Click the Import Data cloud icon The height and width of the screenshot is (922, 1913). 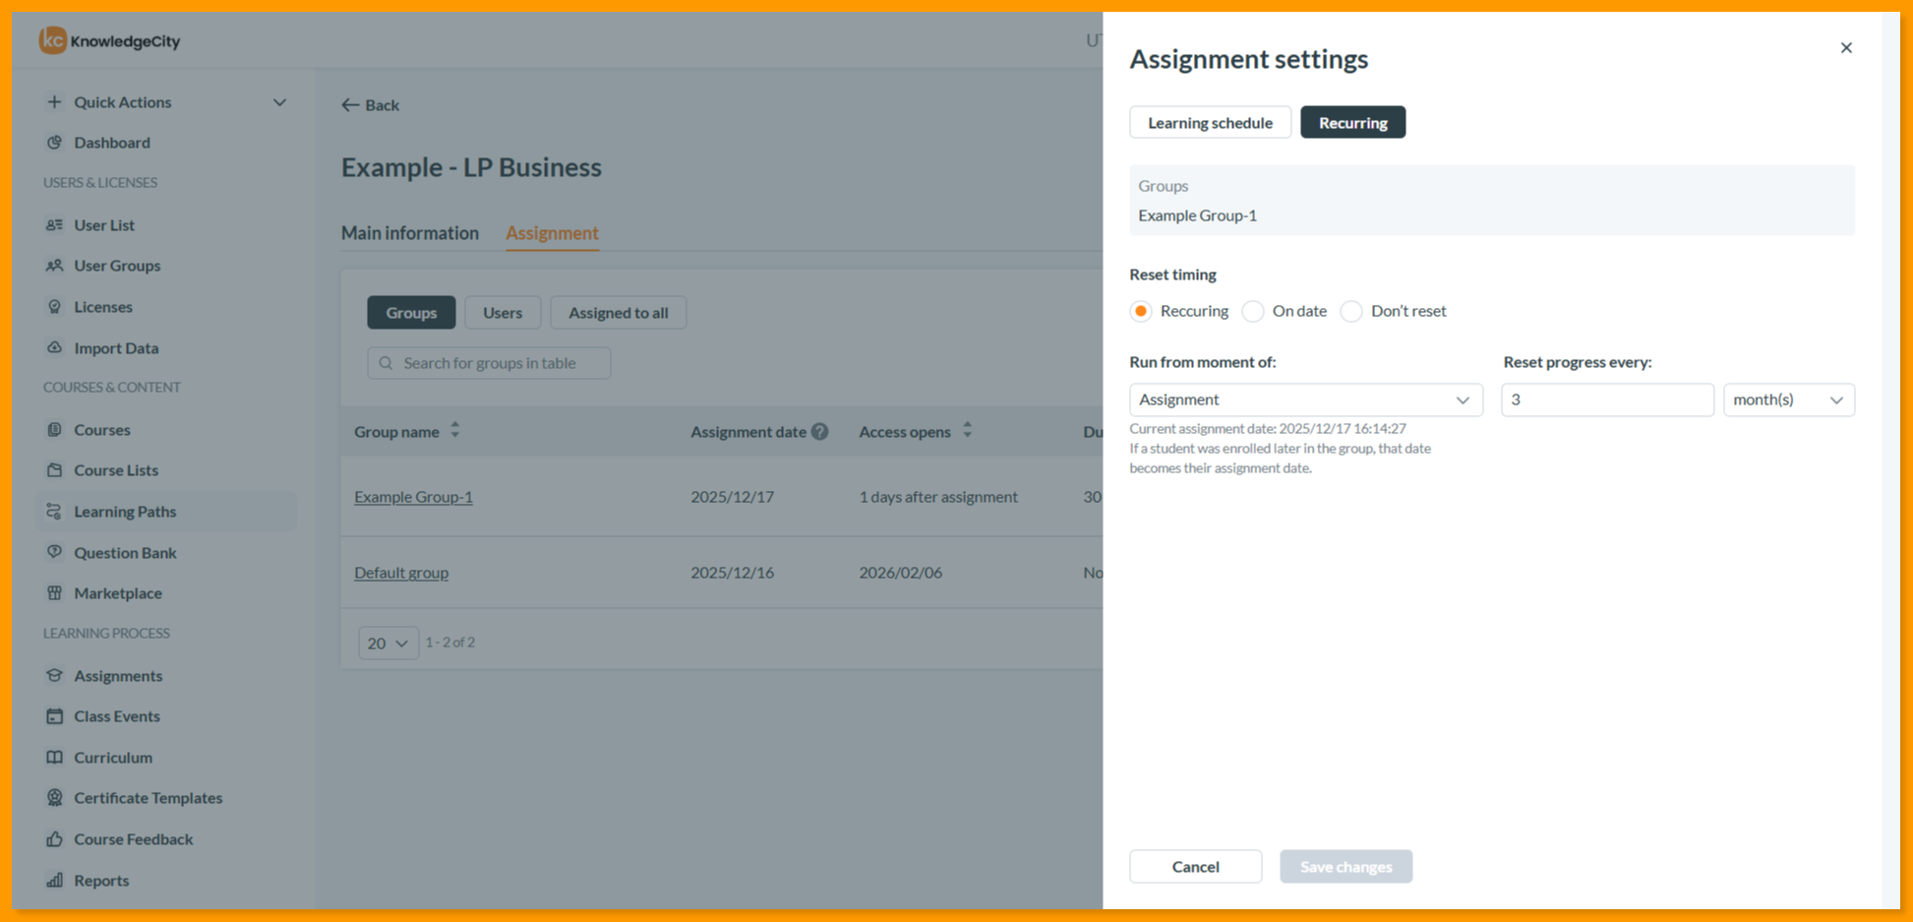click(54, 348)
